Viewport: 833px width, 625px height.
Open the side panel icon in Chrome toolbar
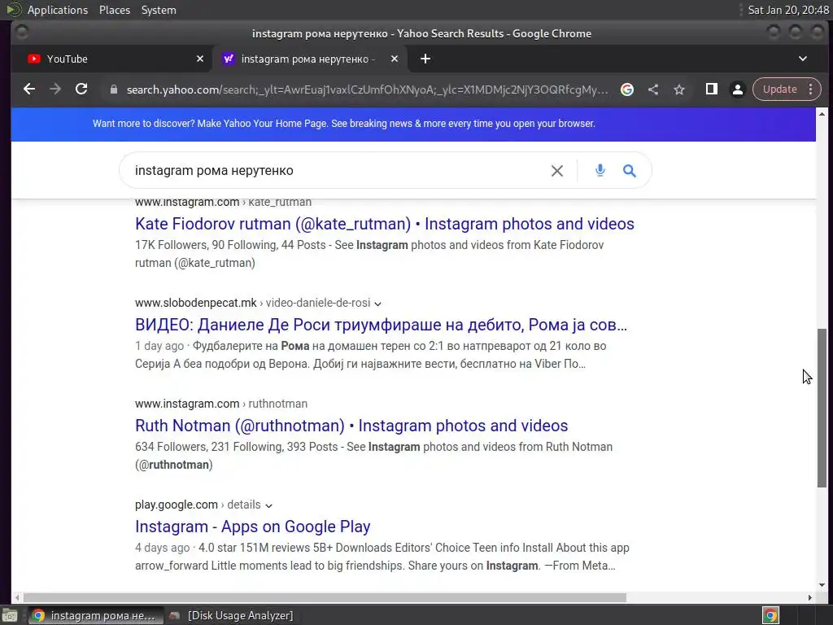[711, 90]
